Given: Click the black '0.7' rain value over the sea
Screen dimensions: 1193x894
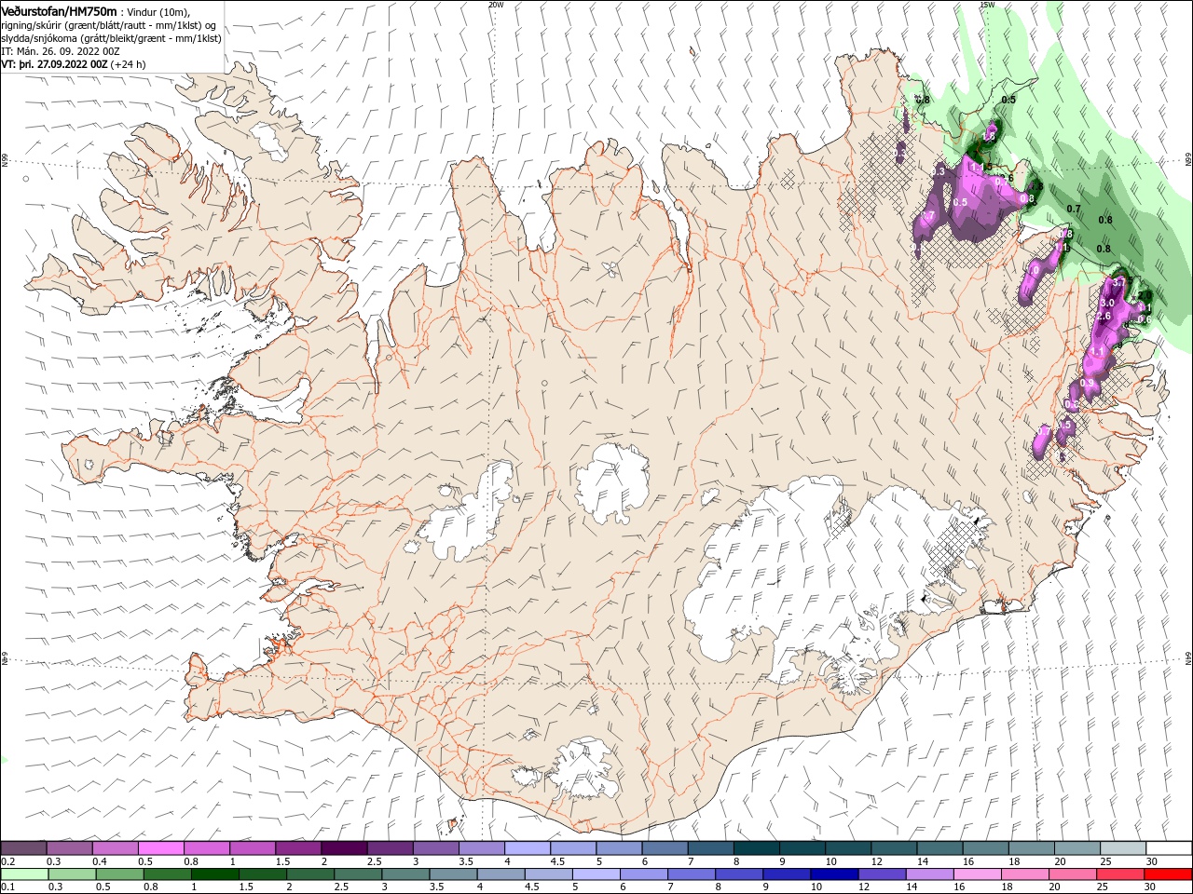Looking at the screenshot, I should click(1074, 210).
